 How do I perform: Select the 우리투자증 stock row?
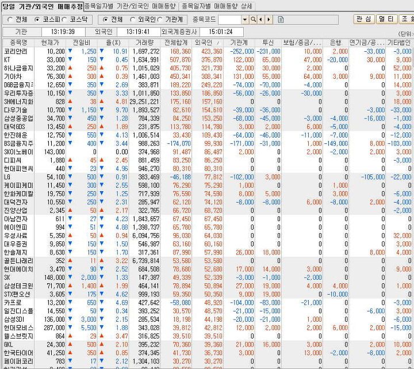point(207,93)
